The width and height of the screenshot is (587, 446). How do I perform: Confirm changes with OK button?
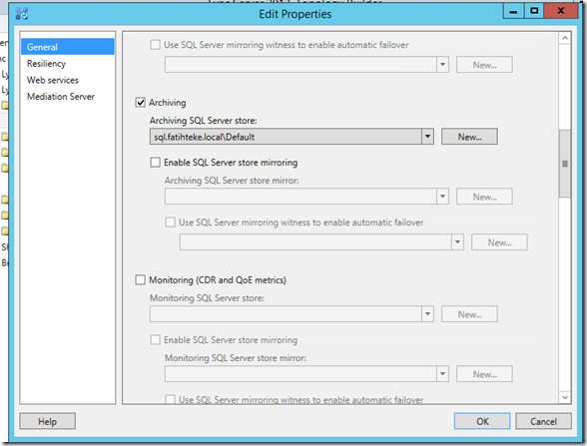click(x=482, y=421)
